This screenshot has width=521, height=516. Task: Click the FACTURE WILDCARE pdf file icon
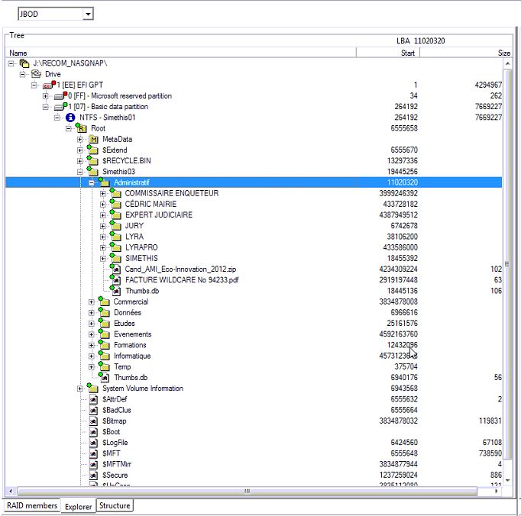pos(115,279)
